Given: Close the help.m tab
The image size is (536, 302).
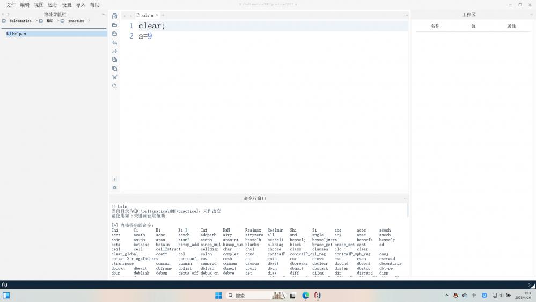Looking at the screenshot, I should click(157, 16).
